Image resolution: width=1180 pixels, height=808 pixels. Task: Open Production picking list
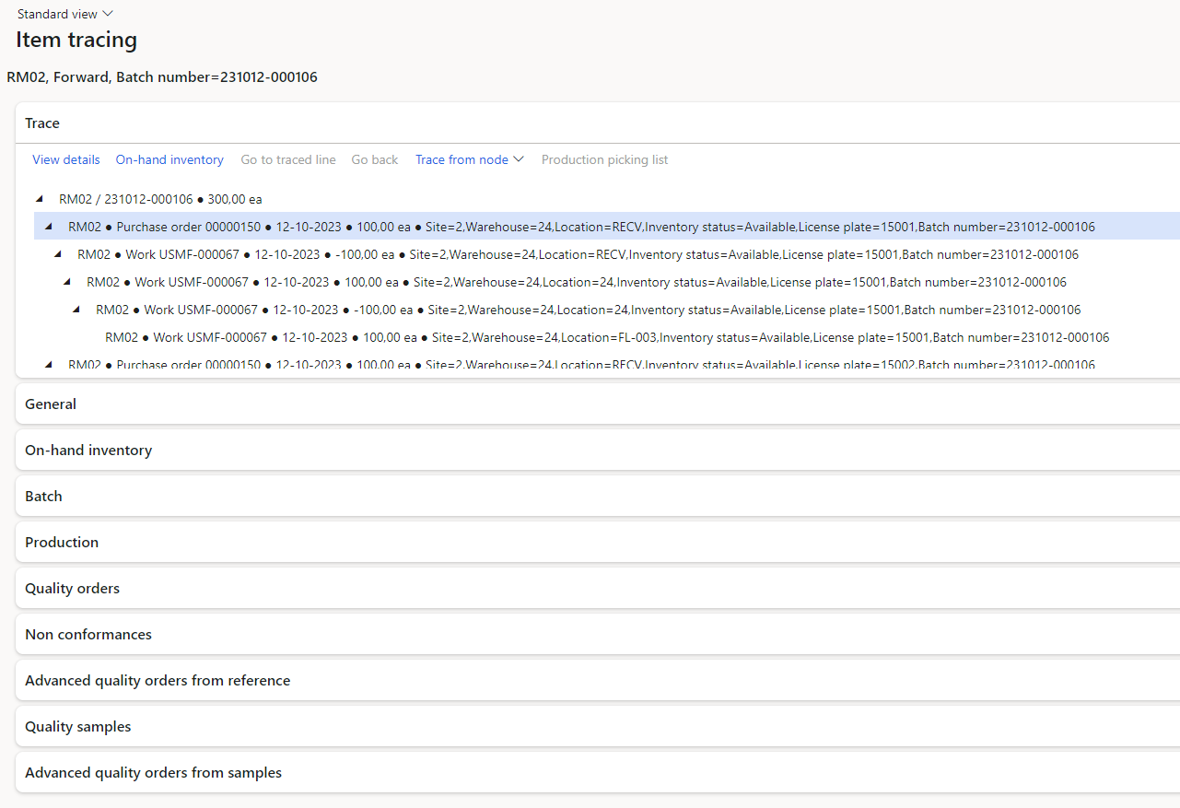click(x=604, y=159)
